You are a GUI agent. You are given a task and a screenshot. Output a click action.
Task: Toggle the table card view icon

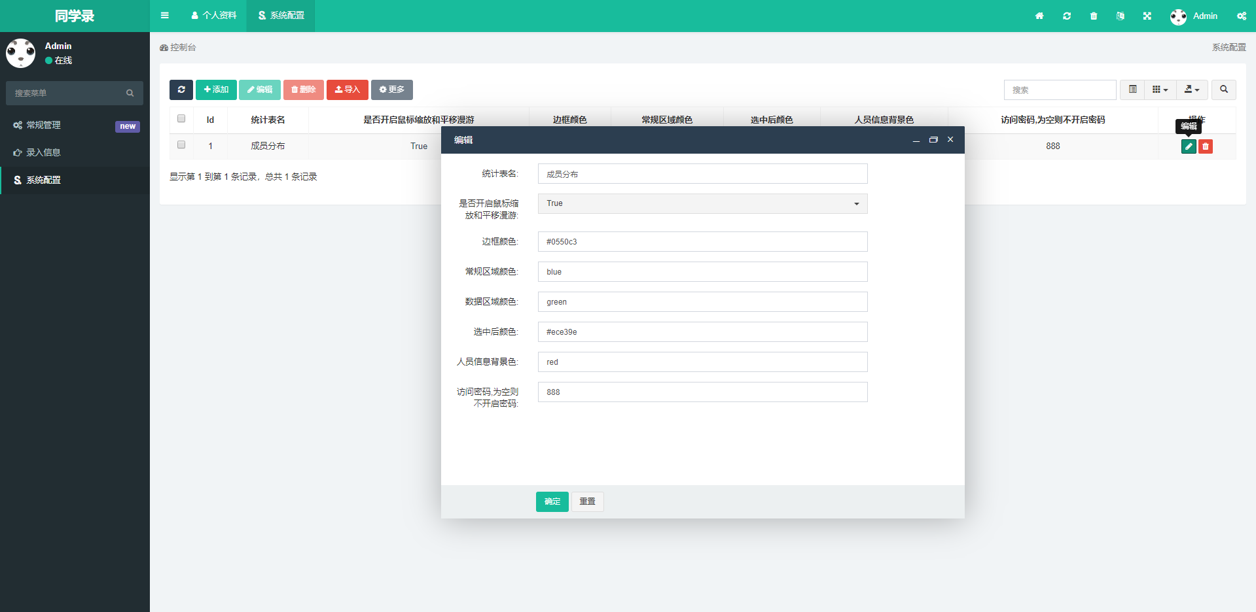pyautogui.click(x=1133, y=90)
